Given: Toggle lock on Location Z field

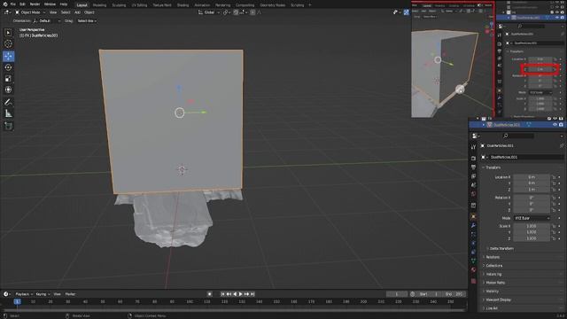Looking at the screenshot, I should point(554,190).
